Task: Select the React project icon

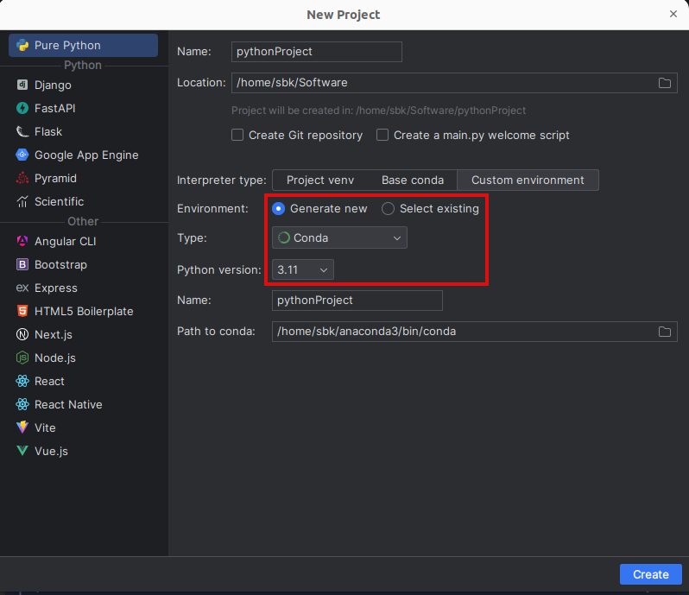Action: 22,382
